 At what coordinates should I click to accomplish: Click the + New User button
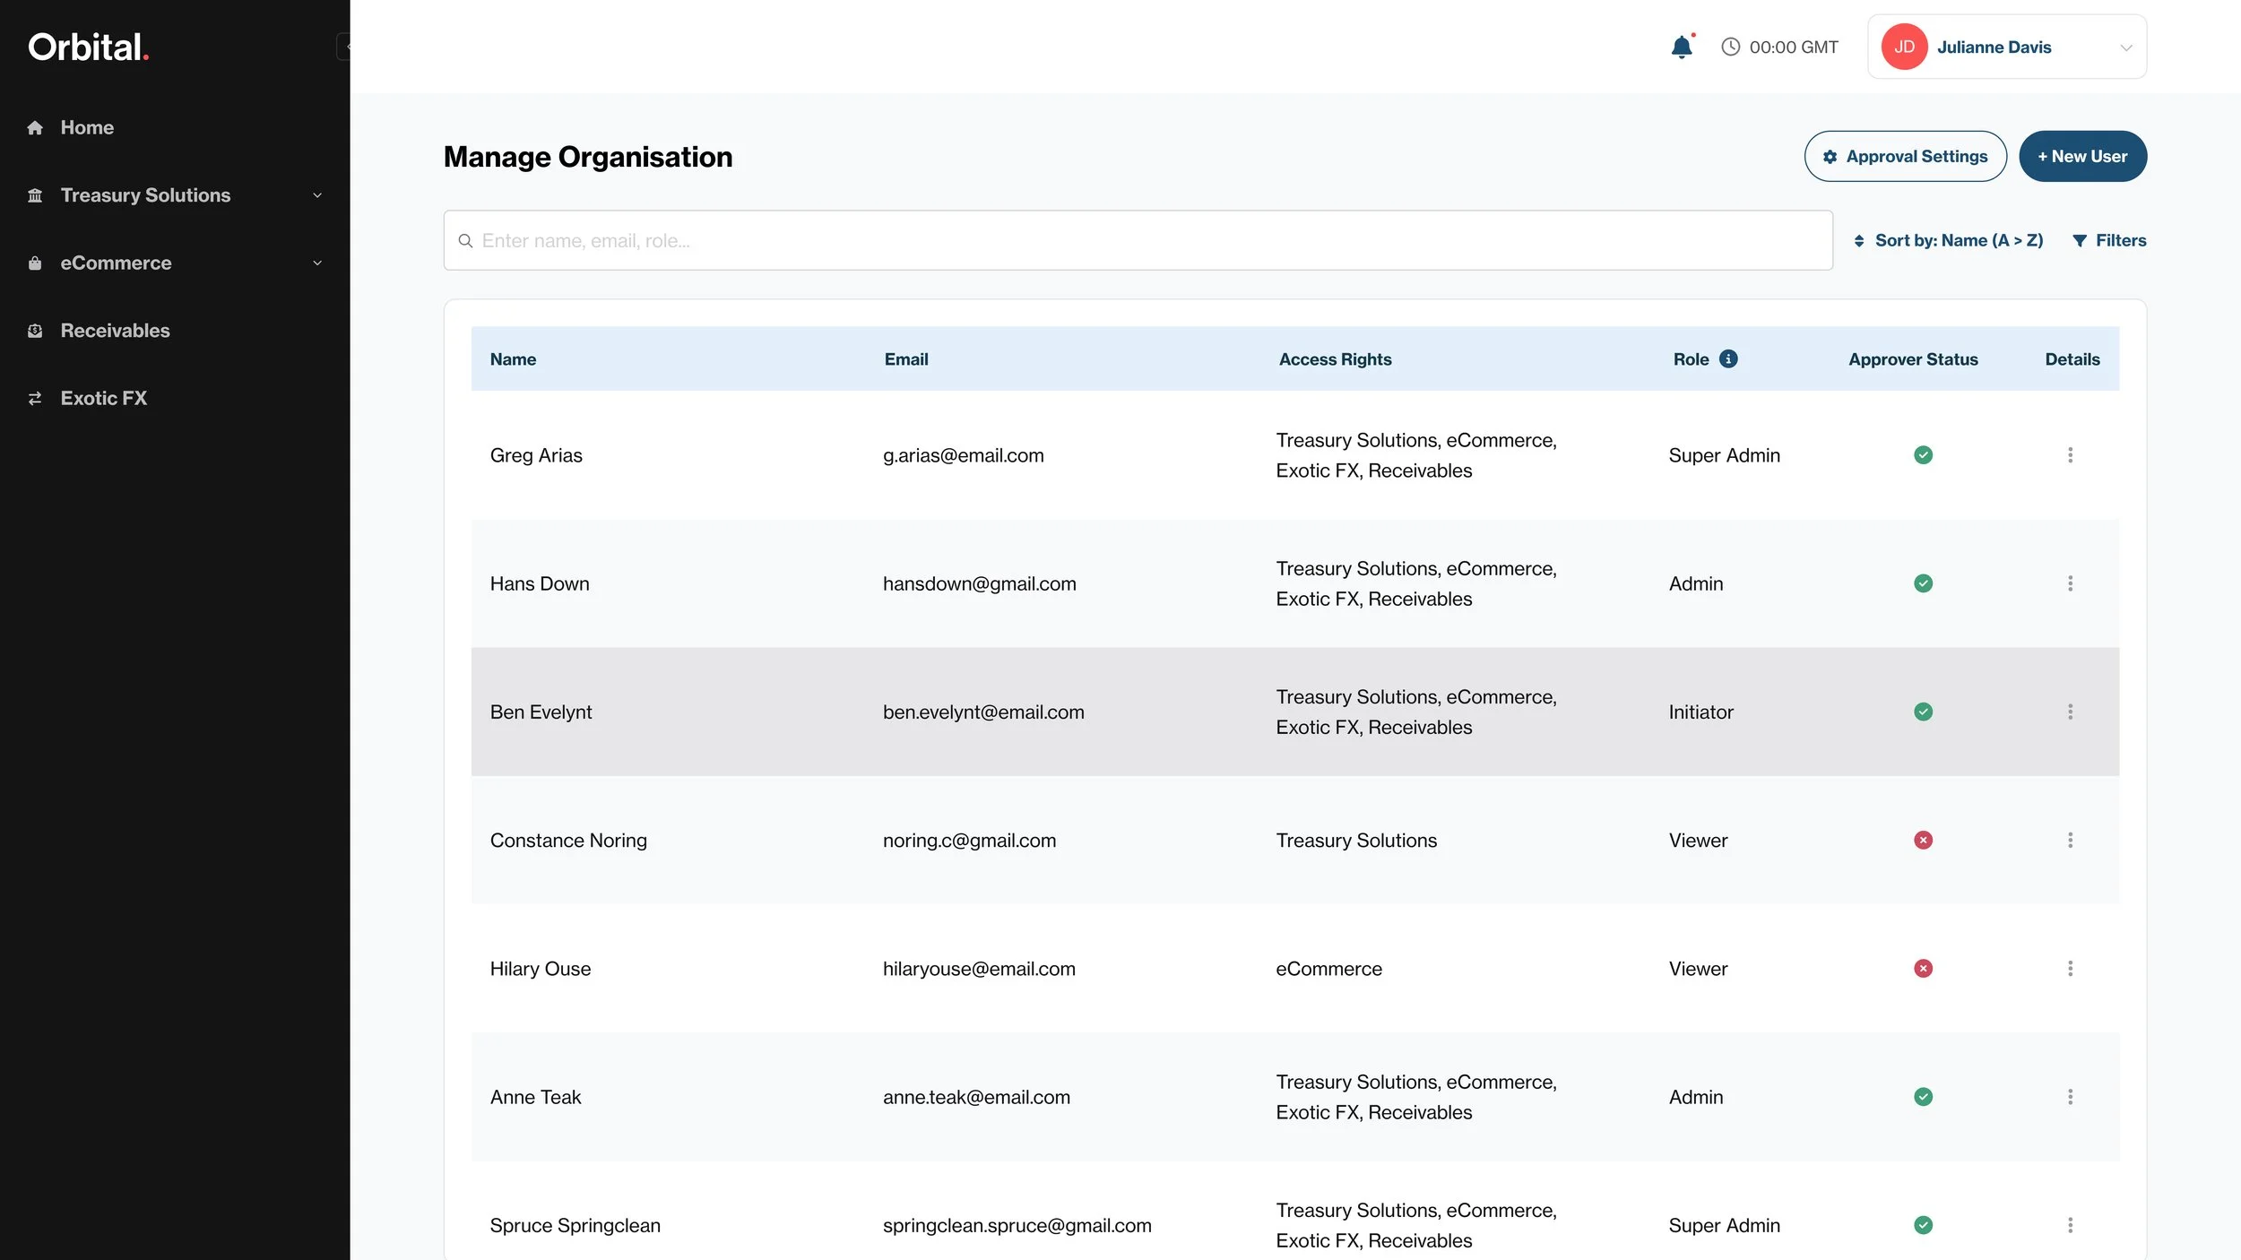tap(2081, 157)
